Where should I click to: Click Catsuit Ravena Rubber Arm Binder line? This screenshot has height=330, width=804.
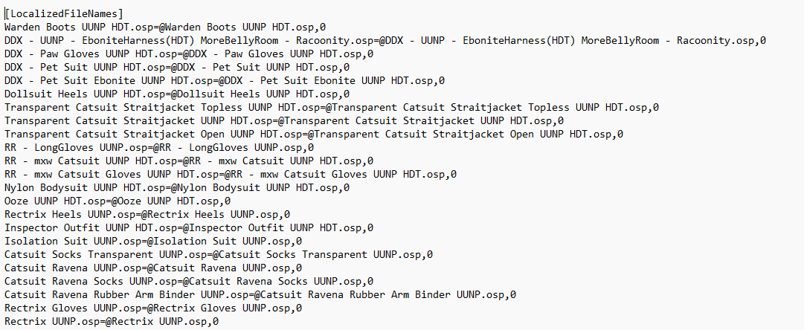click(260, 294)
